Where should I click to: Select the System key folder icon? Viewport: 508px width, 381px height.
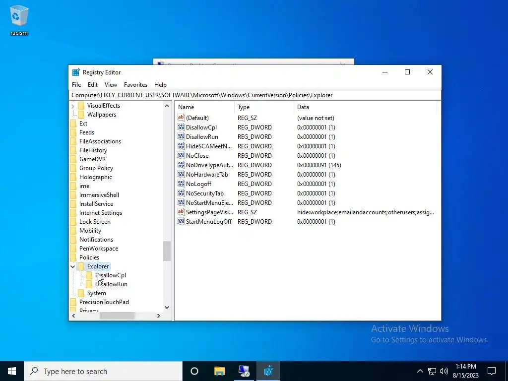81,293
